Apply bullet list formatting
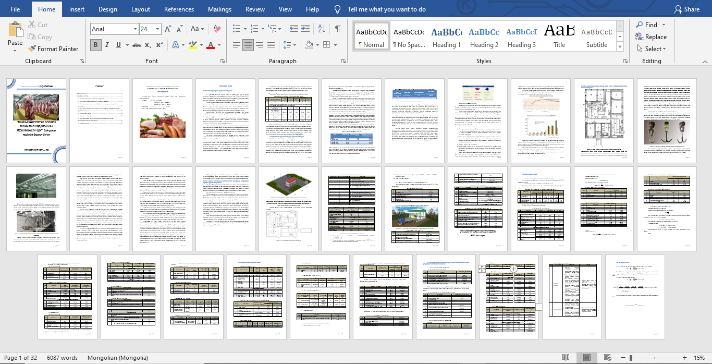Screen dimensions: 712x364 [237, 29]
